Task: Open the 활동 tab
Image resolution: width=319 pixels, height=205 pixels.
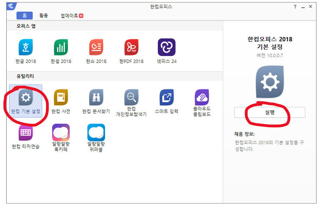Action: pos(43,15)
